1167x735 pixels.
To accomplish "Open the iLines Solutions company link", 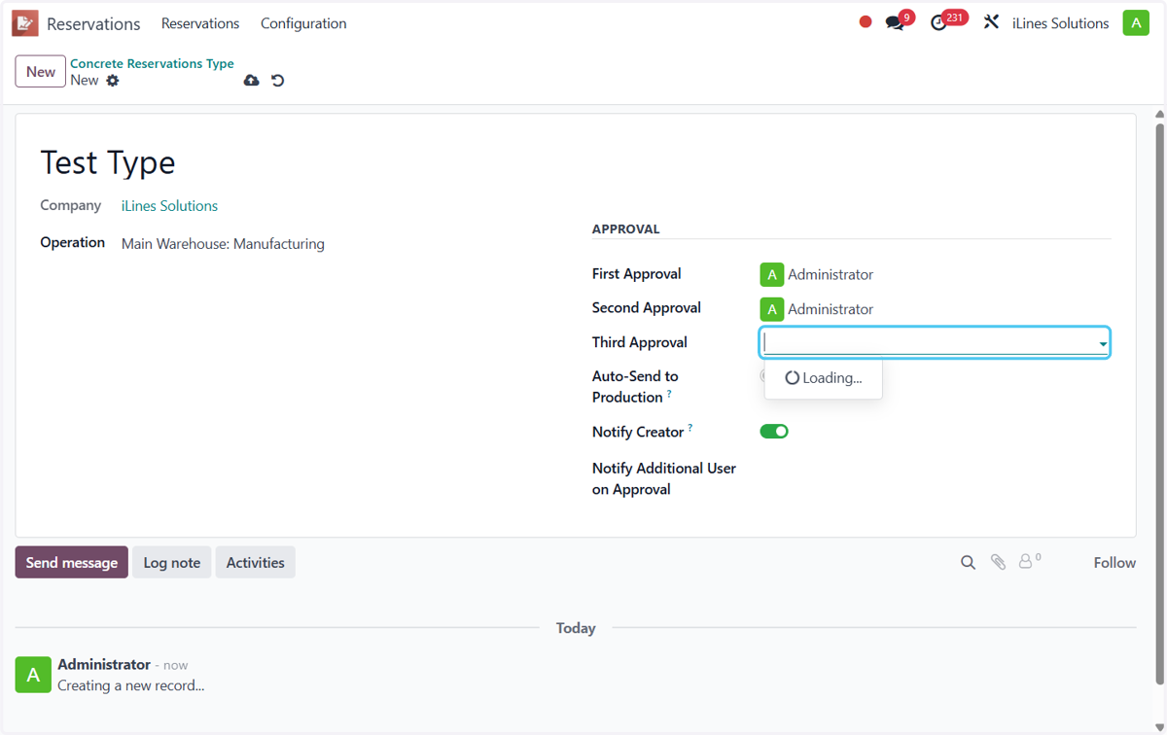I will pos(169,206).
